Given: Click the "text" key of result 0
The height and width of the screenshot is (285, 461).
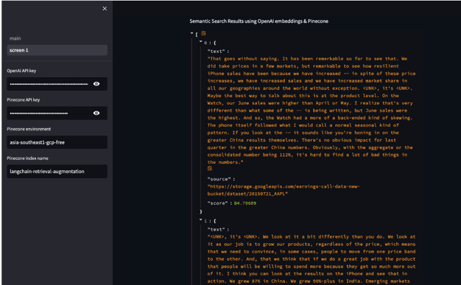Looking at the screenshot, I should pos(216,51).
